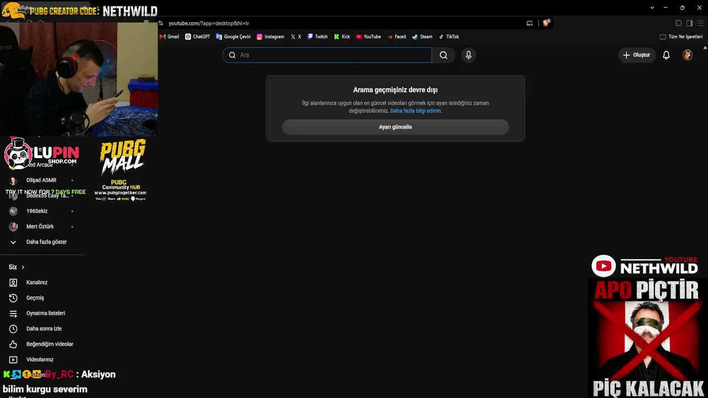Open the Twitch bookmark
The image size is (708, 398).
pos(317,36)
